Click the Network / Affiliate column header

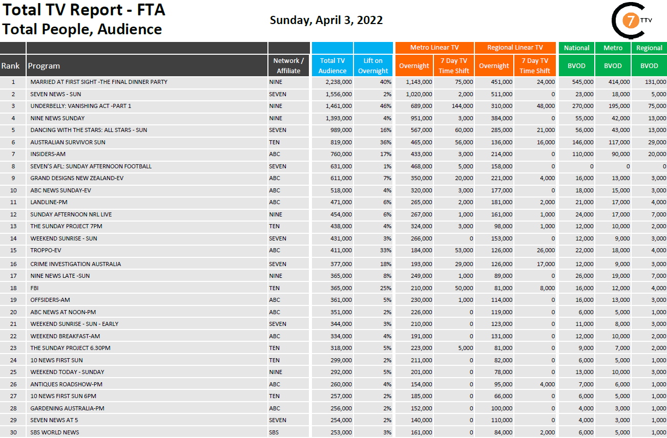tap(288, 65)
